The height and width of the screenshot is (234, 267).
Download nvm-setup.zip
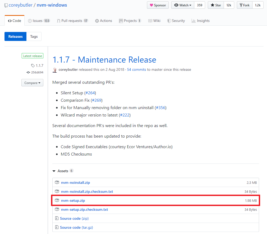point(73,200)
